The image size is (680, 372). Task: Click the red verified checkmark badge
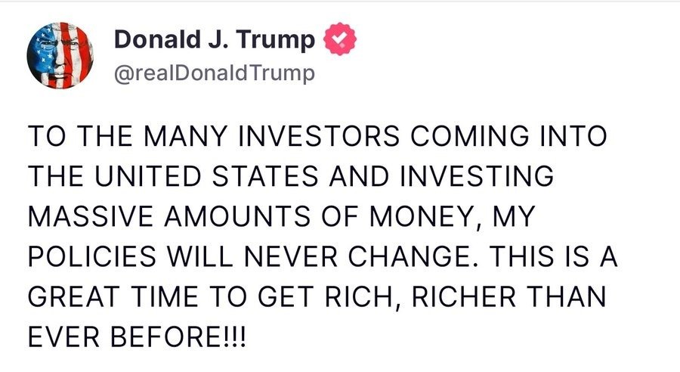tap(341, 39)
